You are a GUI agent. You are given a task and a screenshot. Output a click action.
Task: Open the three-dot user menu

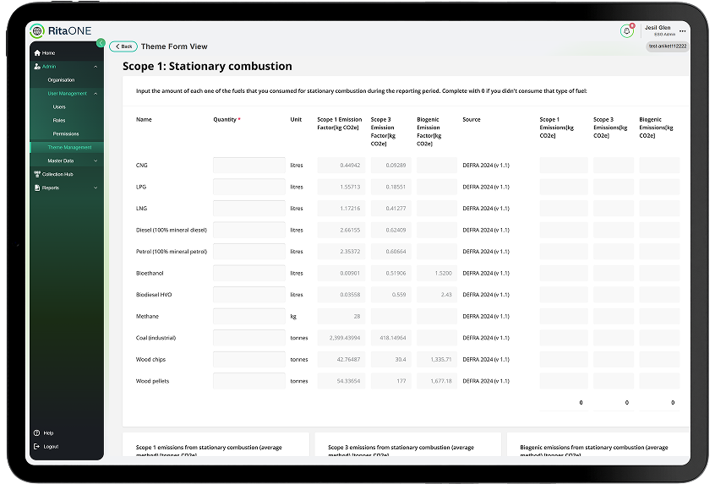click(x=683, y=31)
